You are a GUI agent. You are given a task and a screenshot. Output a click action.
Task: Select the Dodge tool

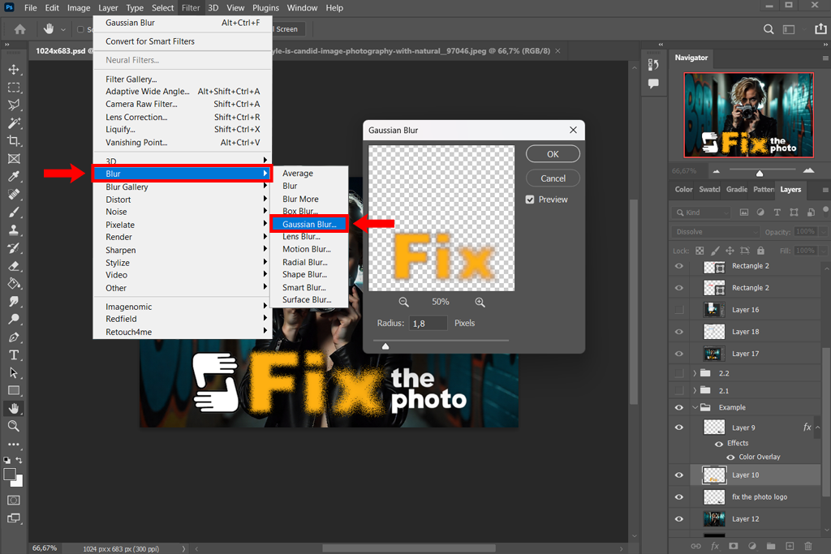tap(14, 319)
